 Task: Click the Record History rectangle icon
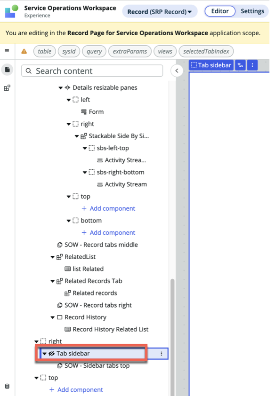pyautogui.click(x=59, y=317)
